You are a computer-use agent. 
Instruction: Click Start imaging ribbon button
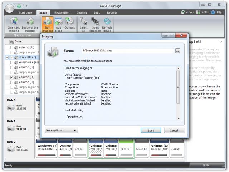click(x=47, y=25)
